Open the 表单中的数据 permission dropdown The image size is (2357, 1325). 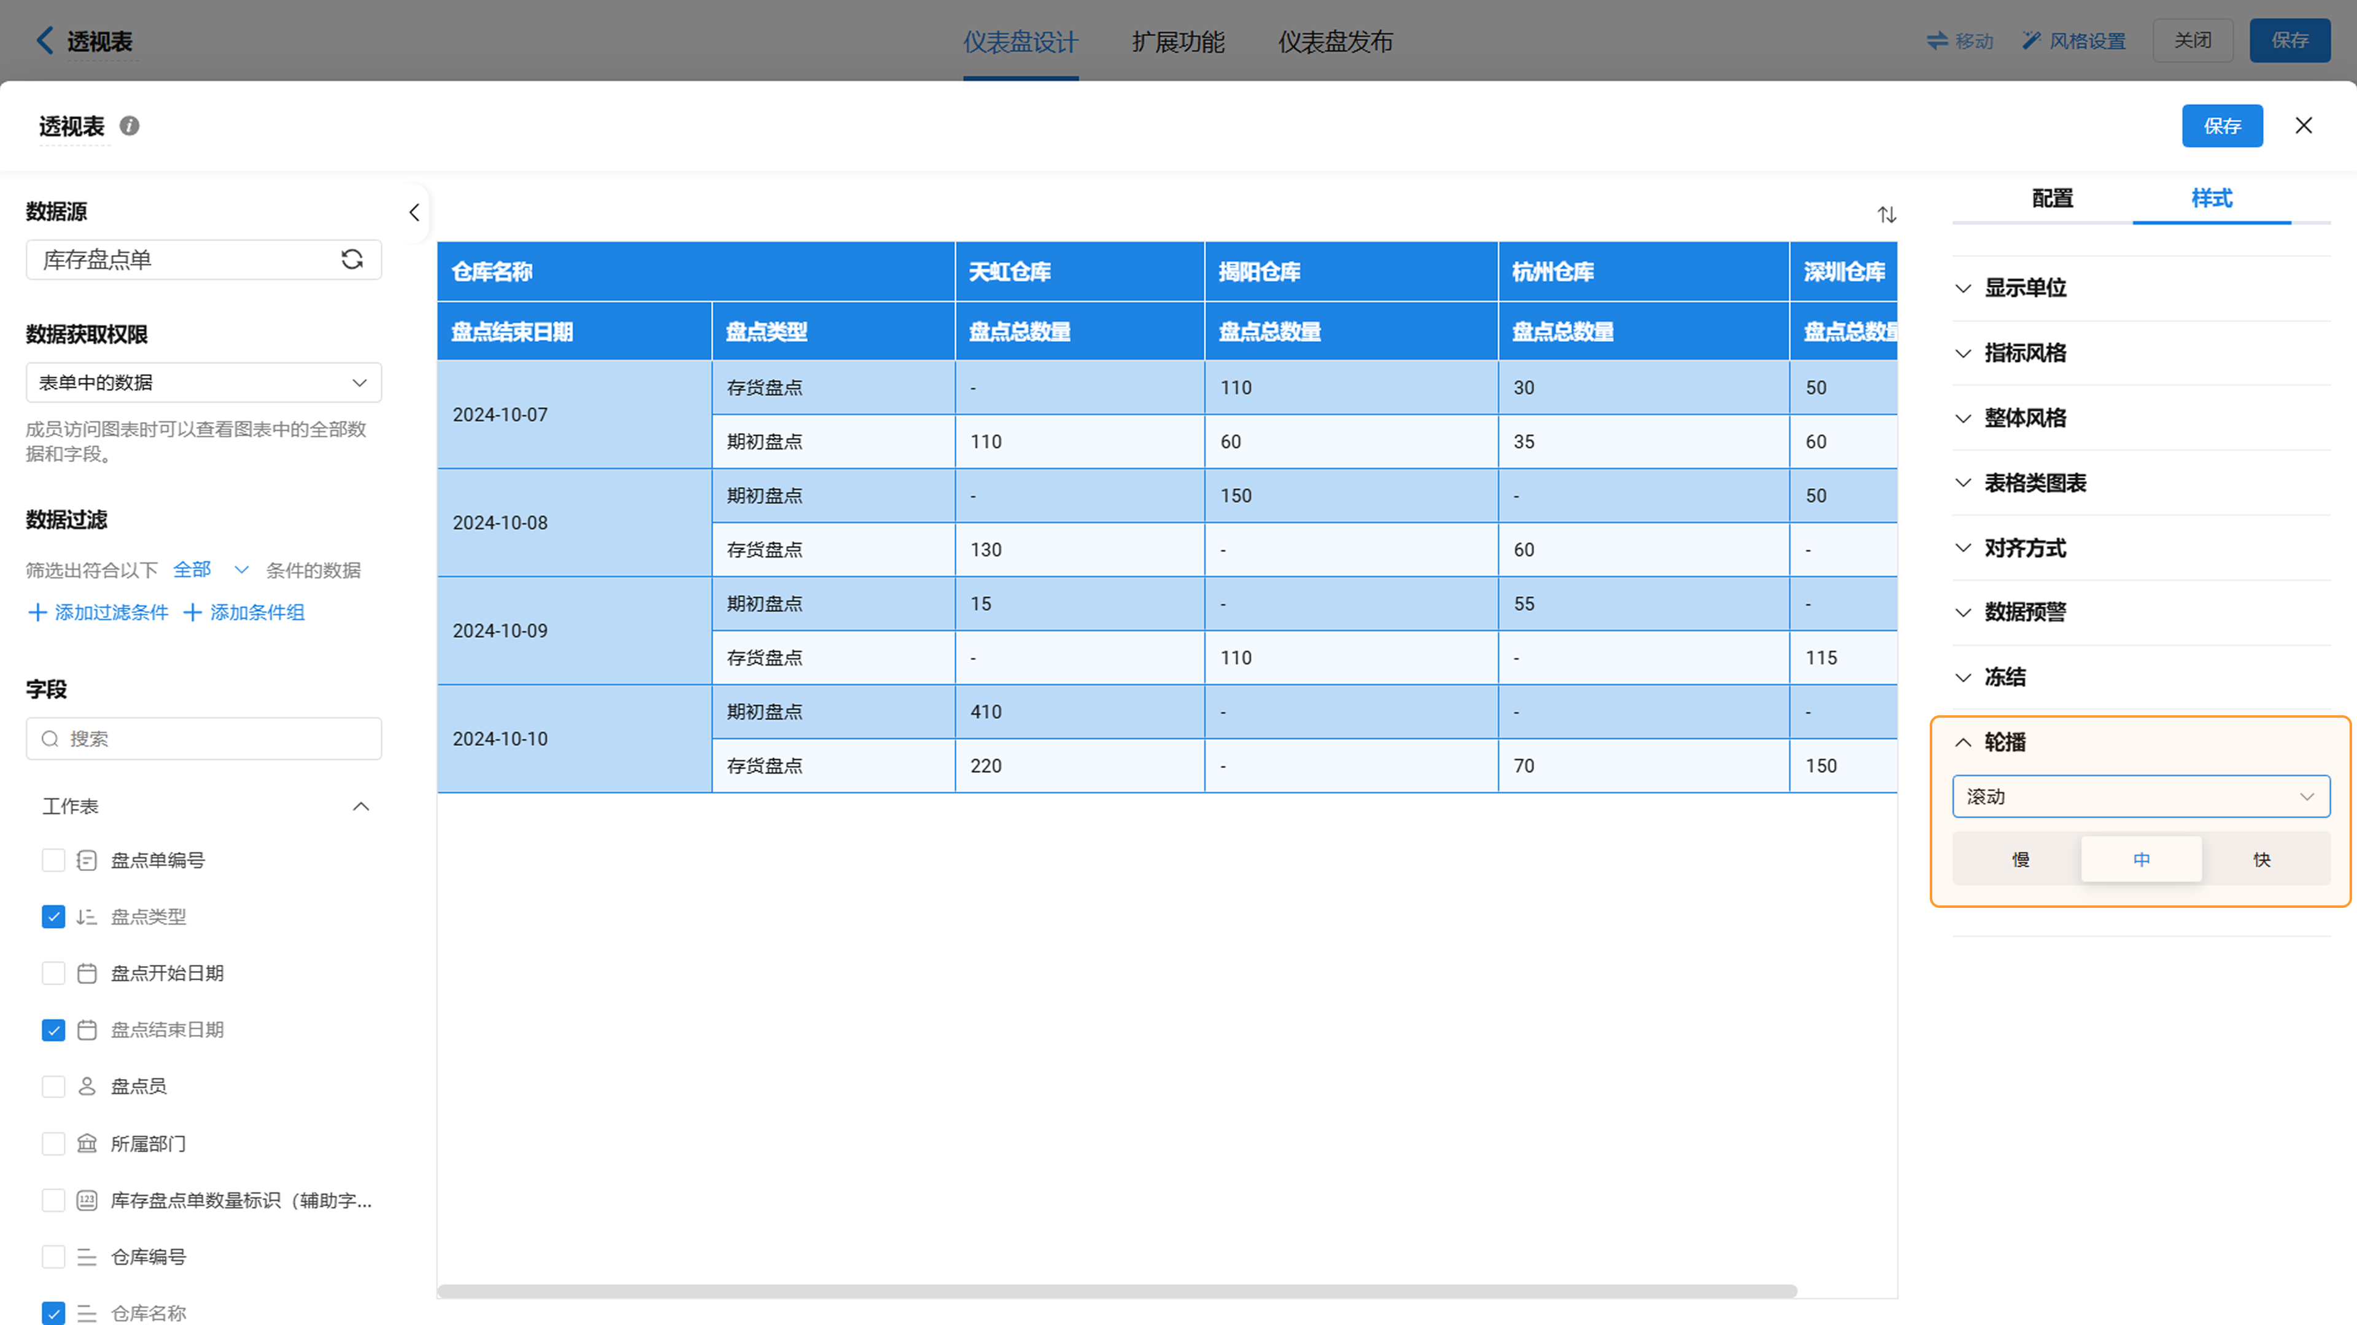pos(204,383)
